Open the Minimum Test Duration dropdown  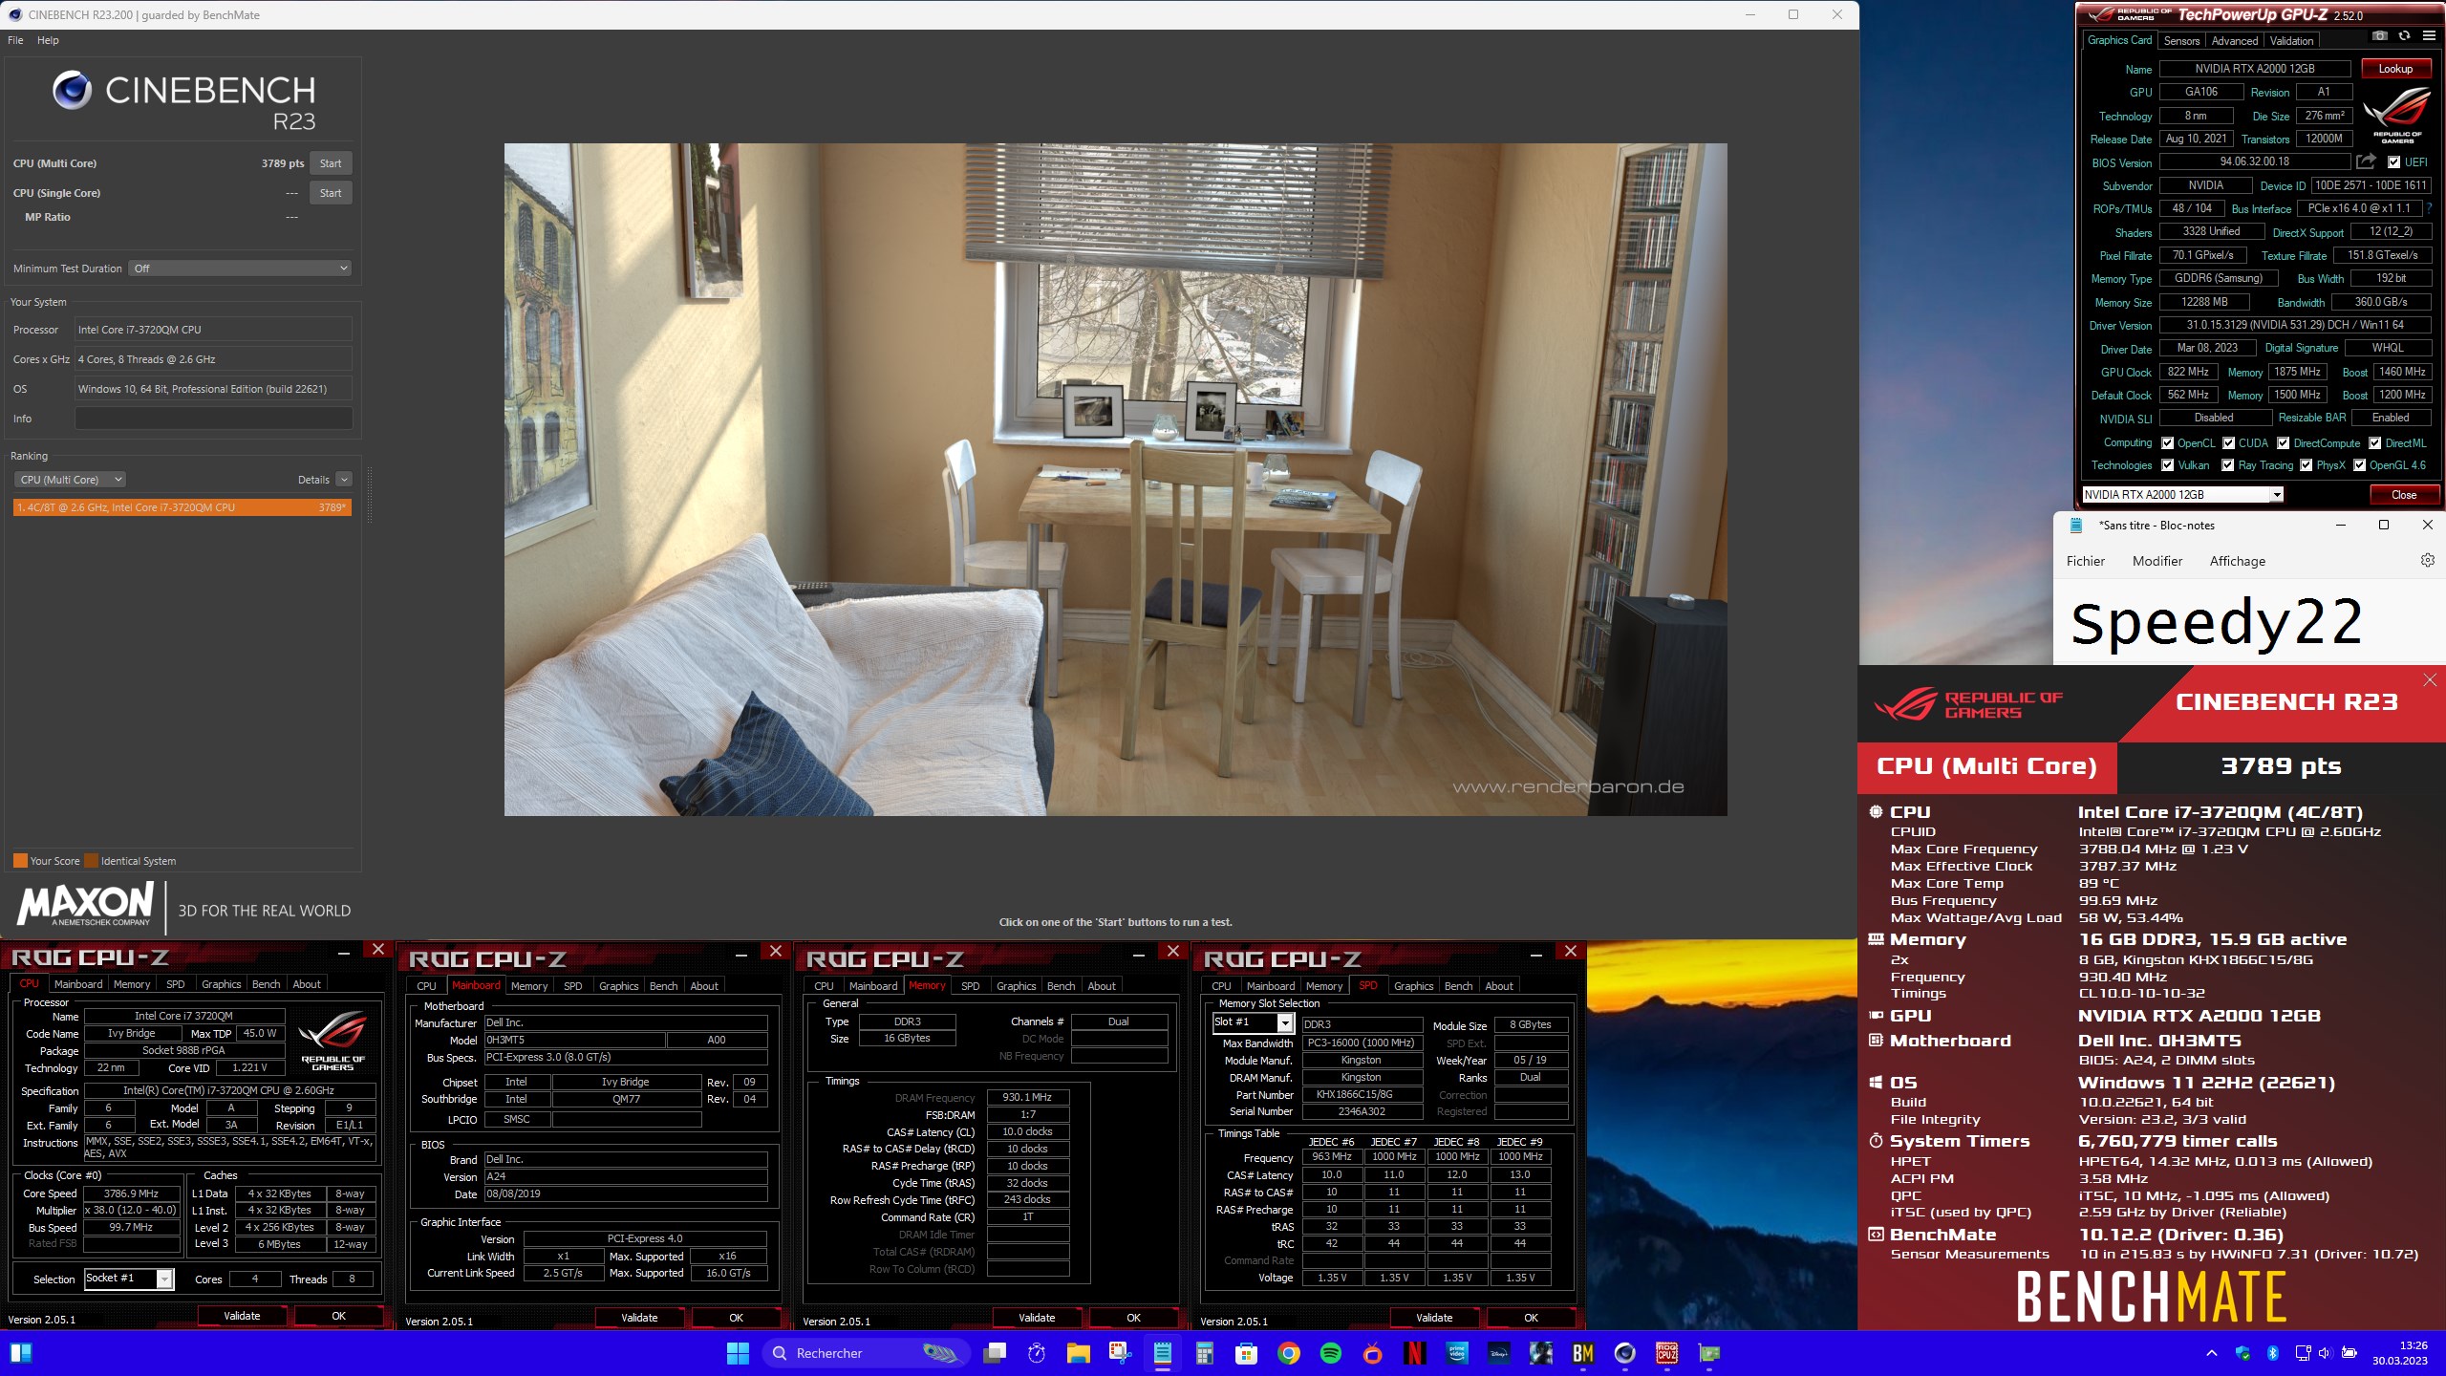[x=241, y=269]
